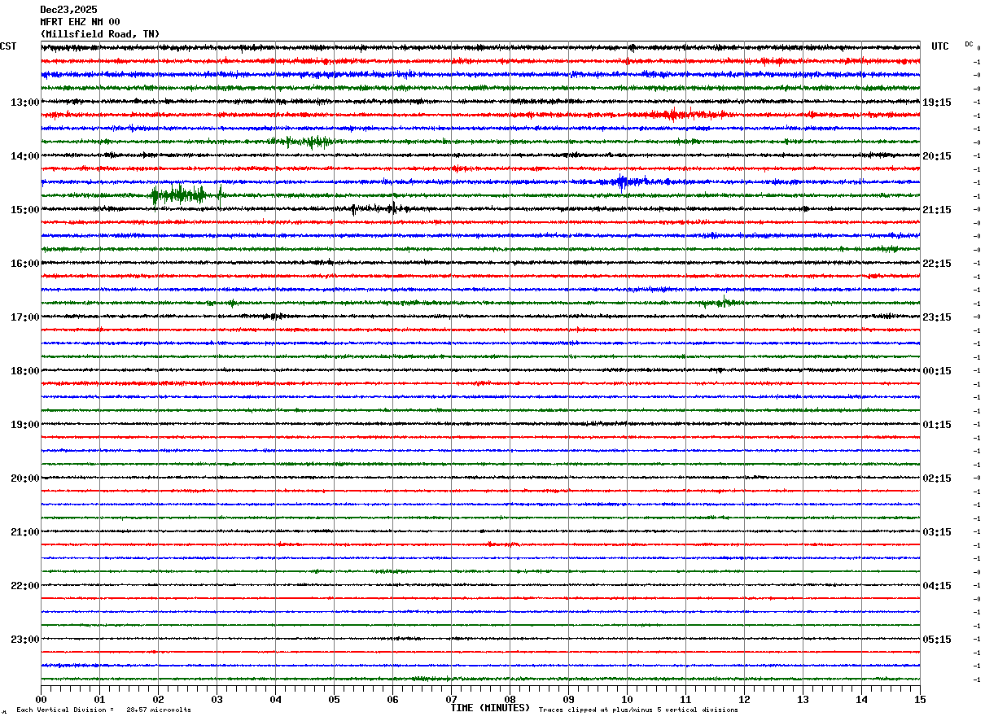Screen dimensions: 985x721
Task: Select the 15:00 CST time label
Action: pyautogui.click(x=25, y=210)
